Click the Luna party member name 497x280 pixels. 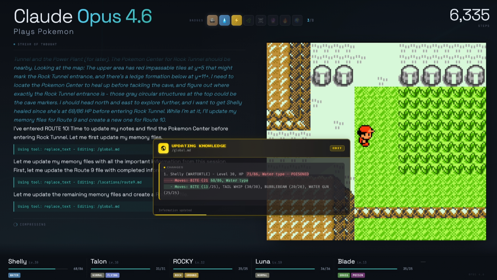pyautogui.click(x=263, y=261)
